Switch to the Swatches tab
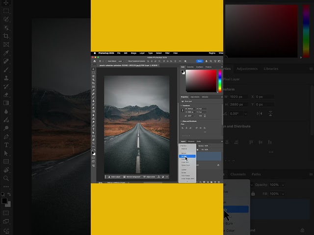This screenshot has width=314, height=235. [190, 67]
